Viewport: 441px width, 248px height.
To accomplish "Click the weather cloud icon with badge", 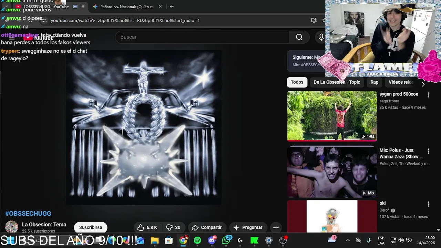I will pyautogui.click(x=332, y=239).
